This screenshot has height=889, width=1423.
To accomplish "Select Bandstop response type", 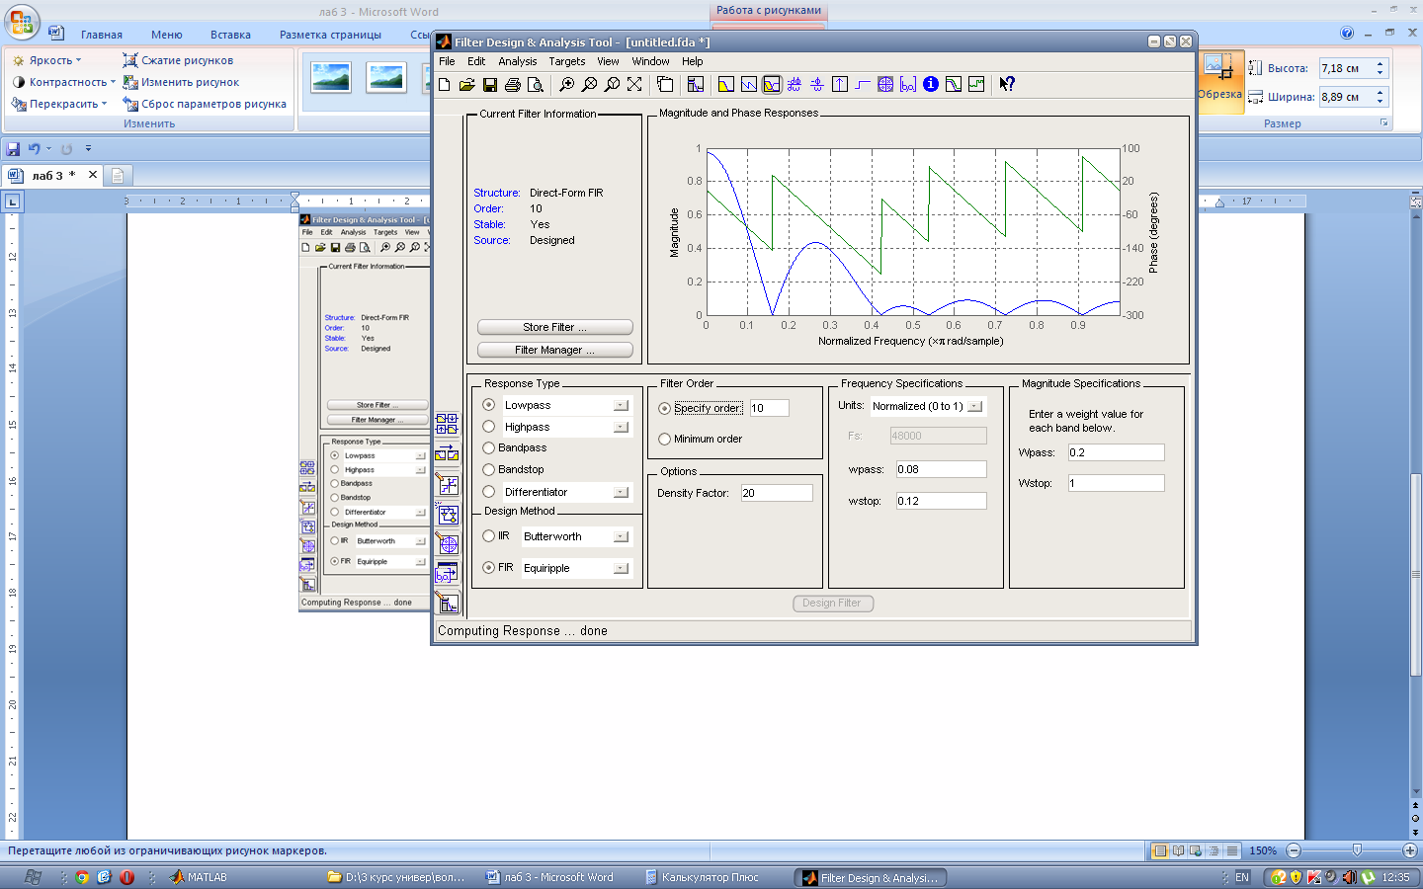I will [x=489, y=469].
